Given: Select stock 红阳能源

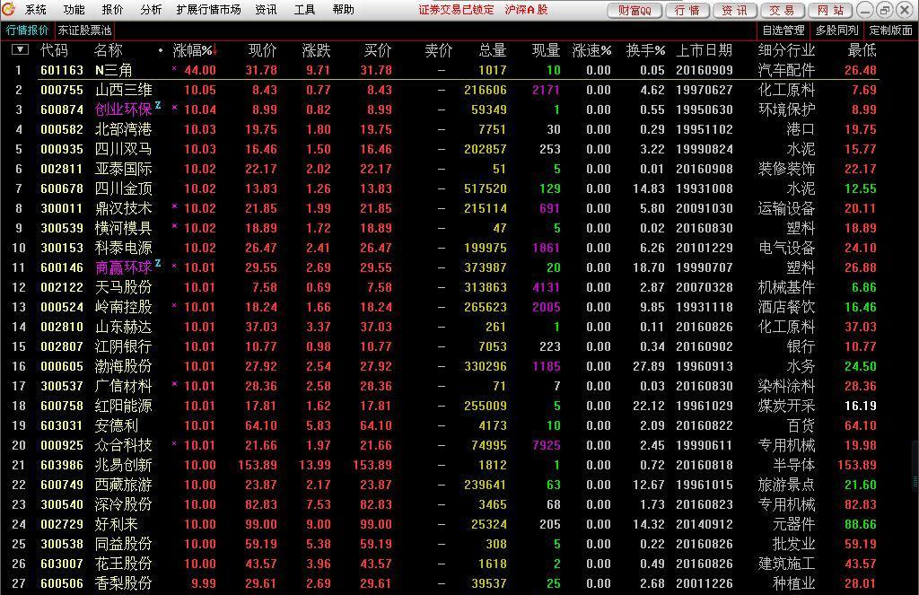Looking at the screenshot, I should (124, 406).
